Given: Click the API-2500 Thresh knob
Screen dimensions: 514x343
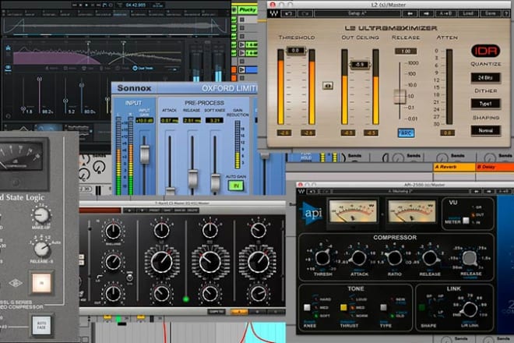Looking at the screenshot, I should 322,258.
